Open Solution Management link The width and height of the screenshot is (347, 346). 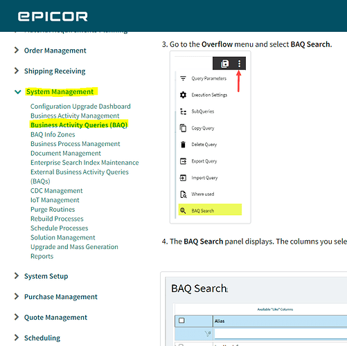pos(63,237)
